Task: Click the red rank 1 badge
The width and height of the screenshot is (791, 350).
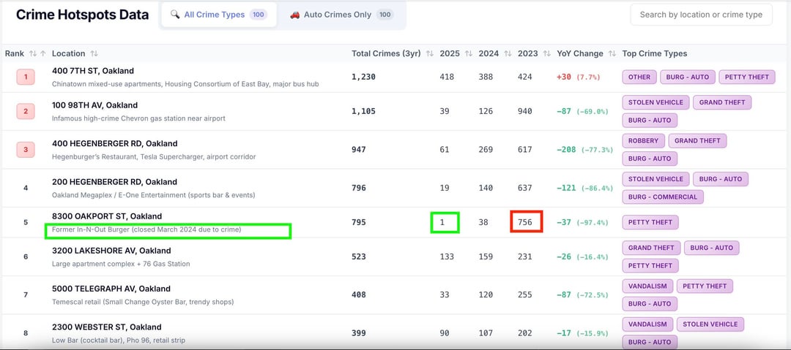Action: pyautogui.click(x=26, y=77)
